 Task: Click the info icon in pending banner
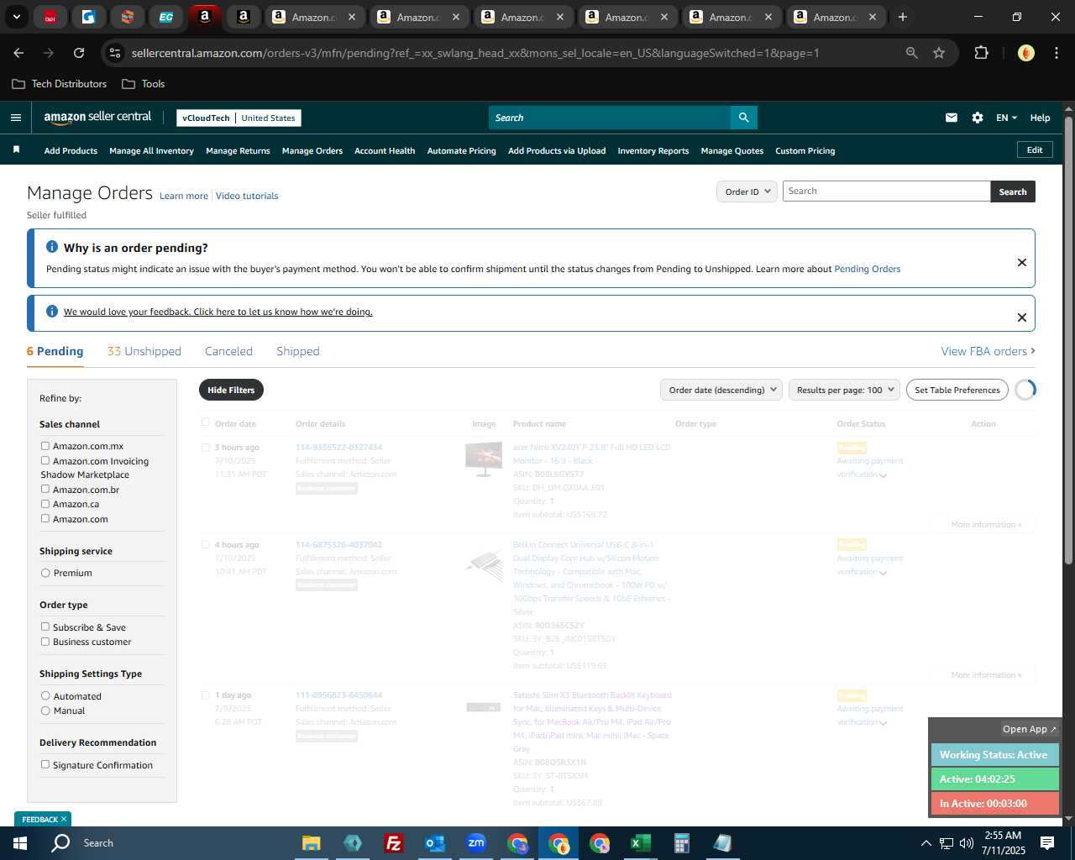pos(52,247)
